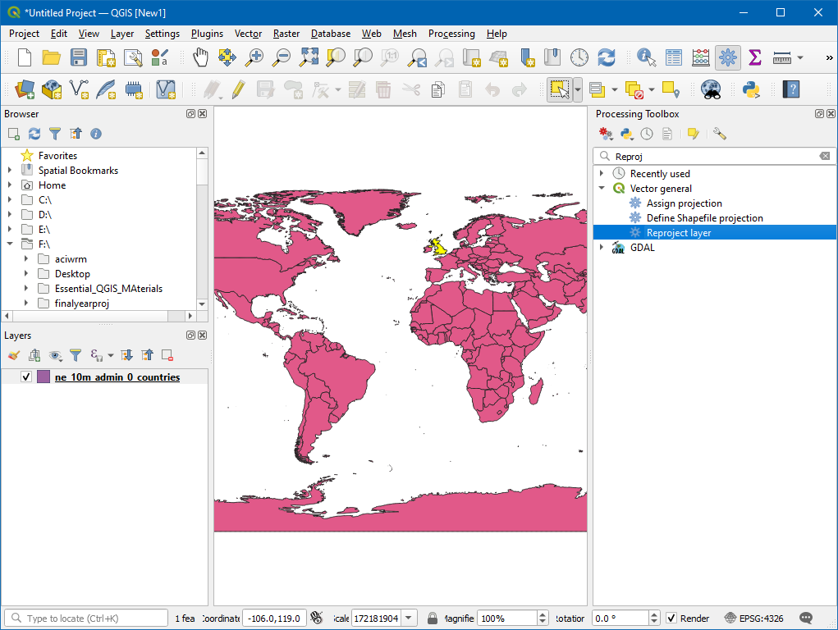Toggle the Render checkbox
The image size is (838, 630).
pos(671,619)
